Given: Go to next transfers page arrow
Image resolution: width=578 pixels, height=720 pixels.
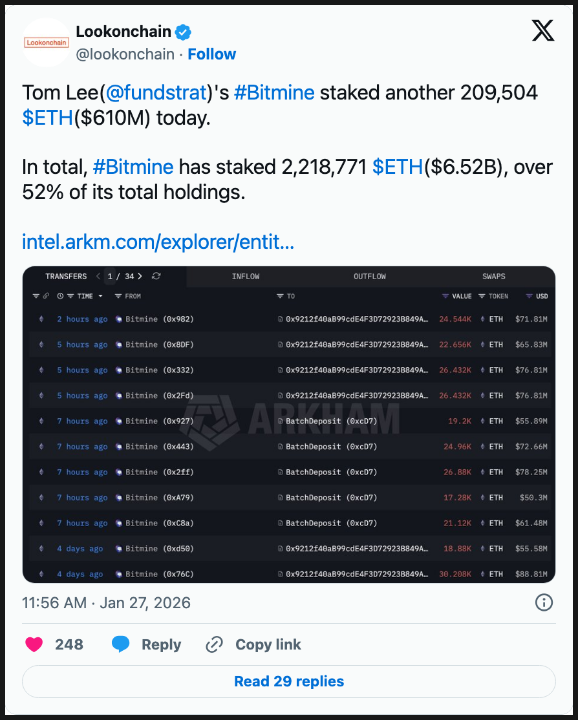Looking at the screenshot, I should tap(140, 277).
